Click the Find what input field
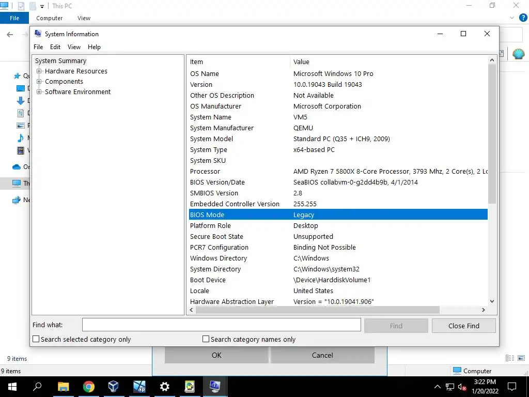This screenshot has height=397, width=529. coord(221,325)
